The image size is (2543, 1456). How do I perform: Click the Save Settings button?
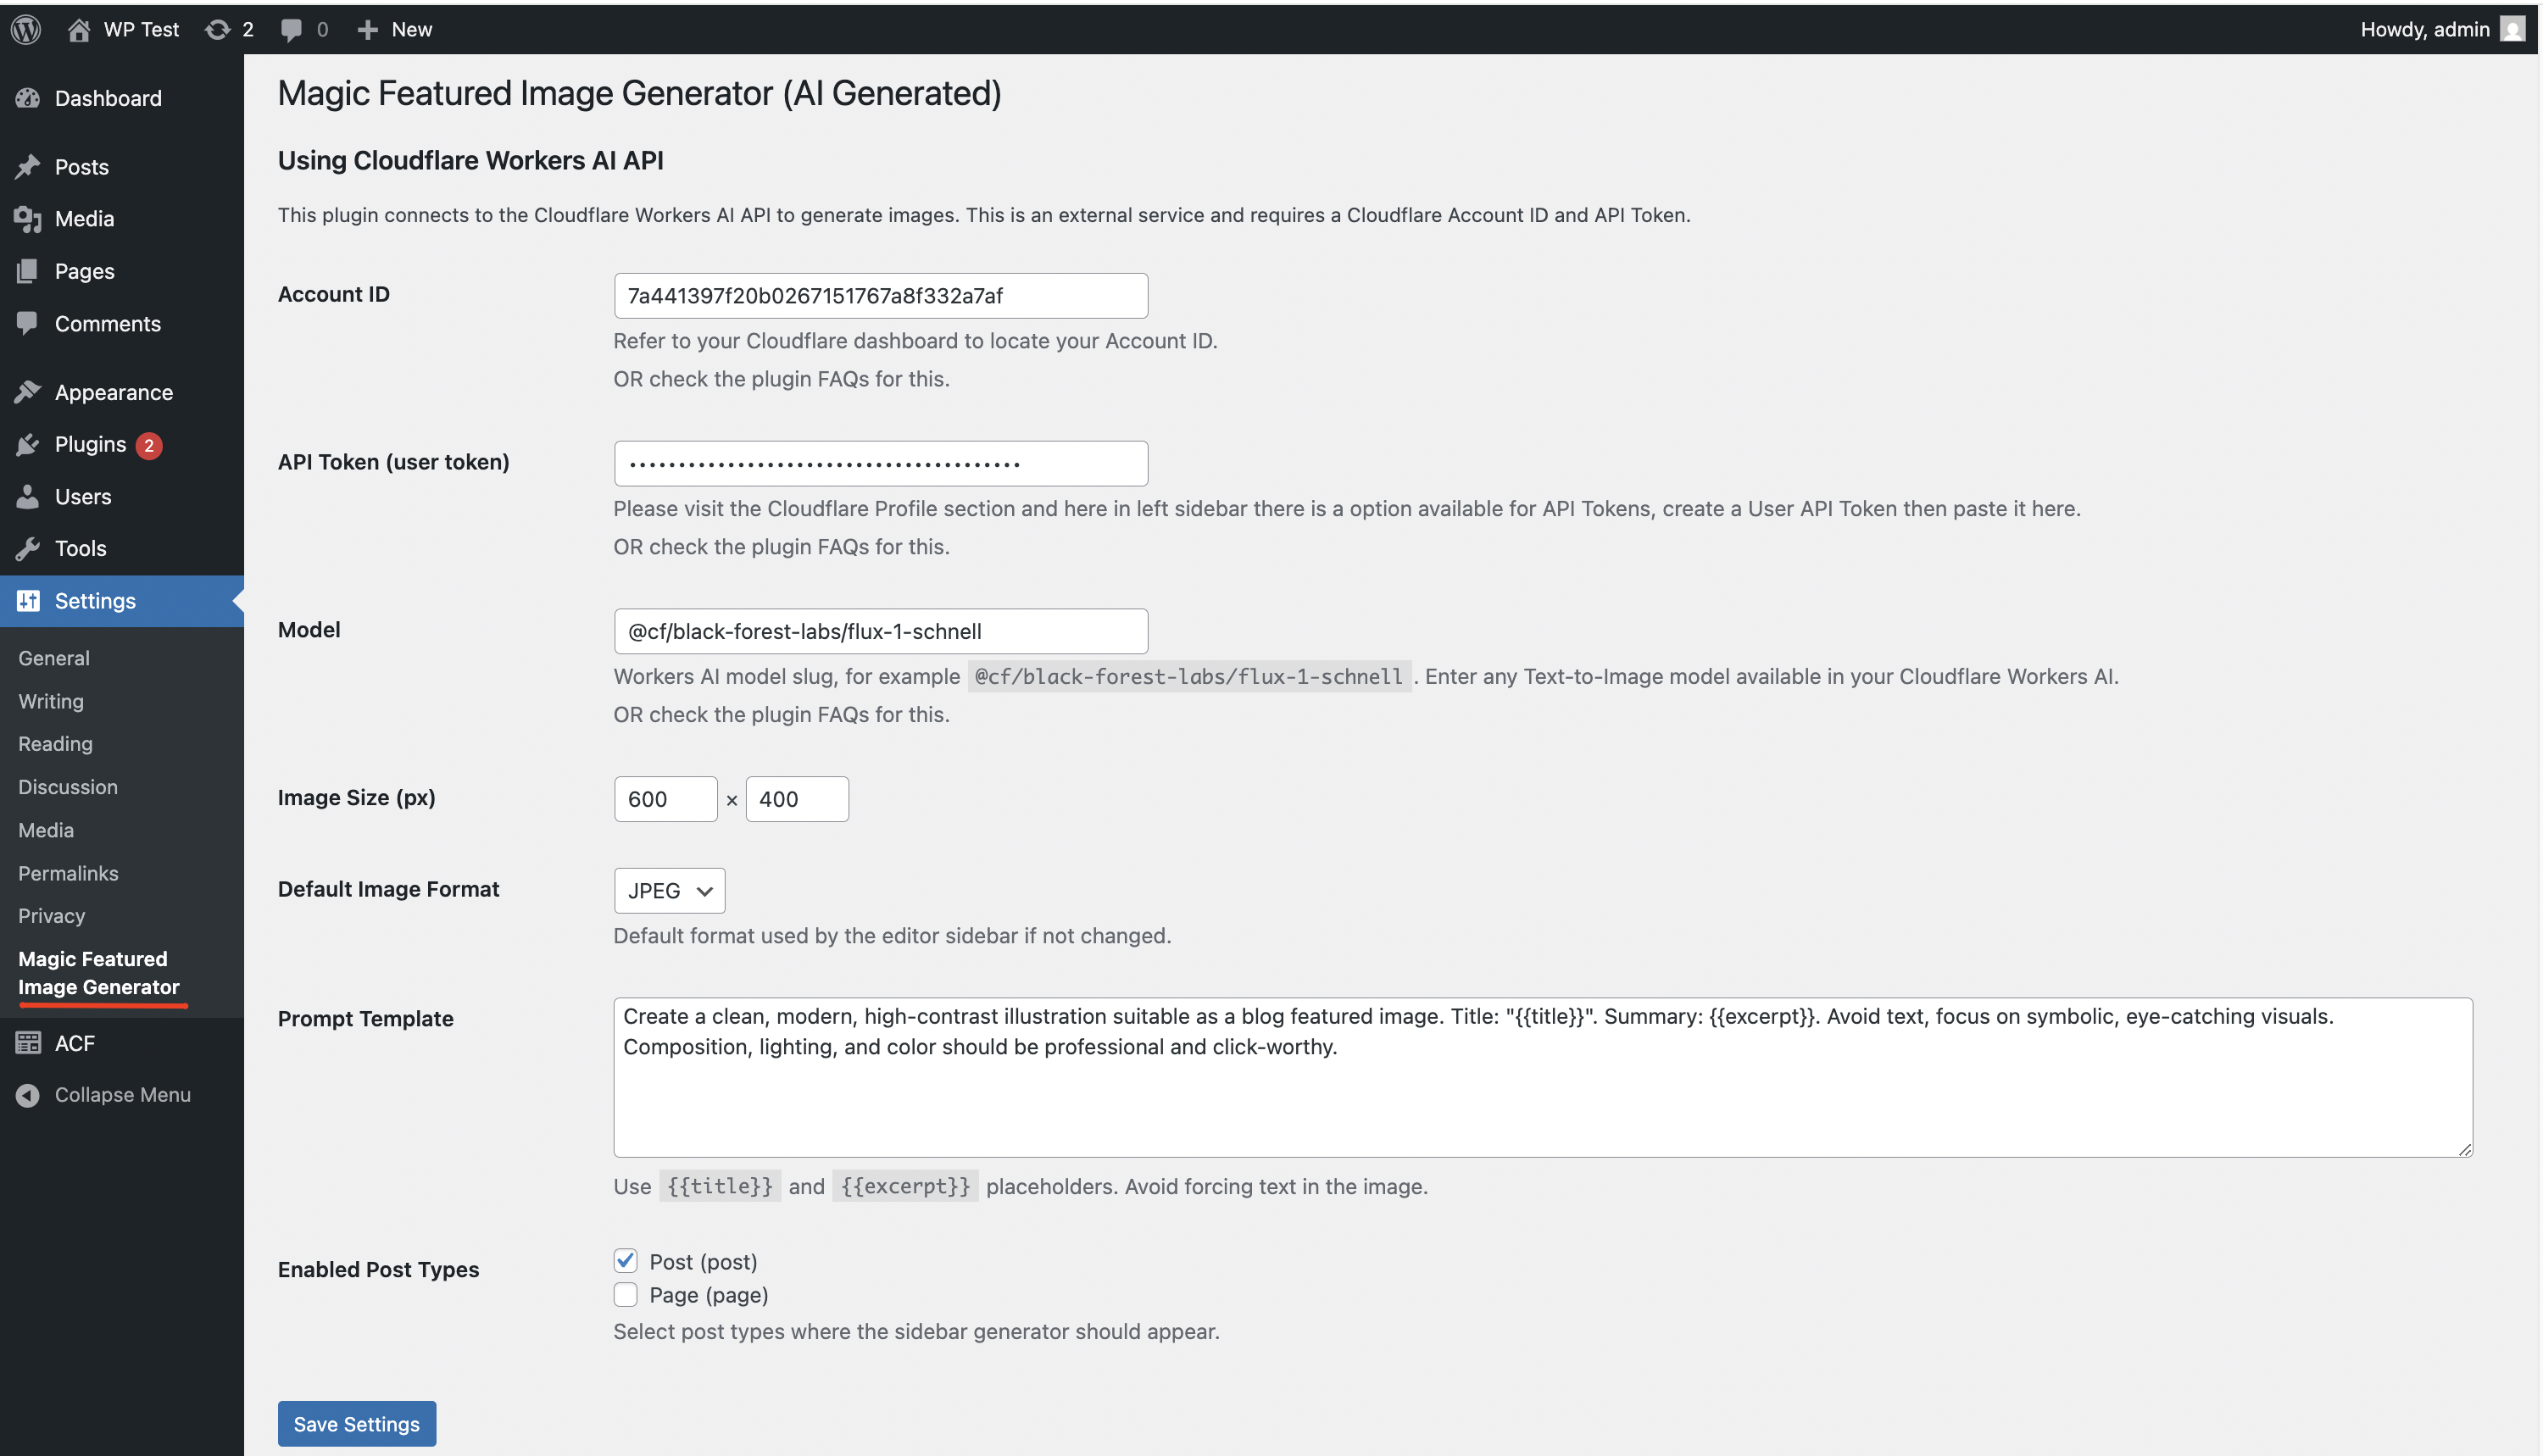click(x=356, y=1423)
